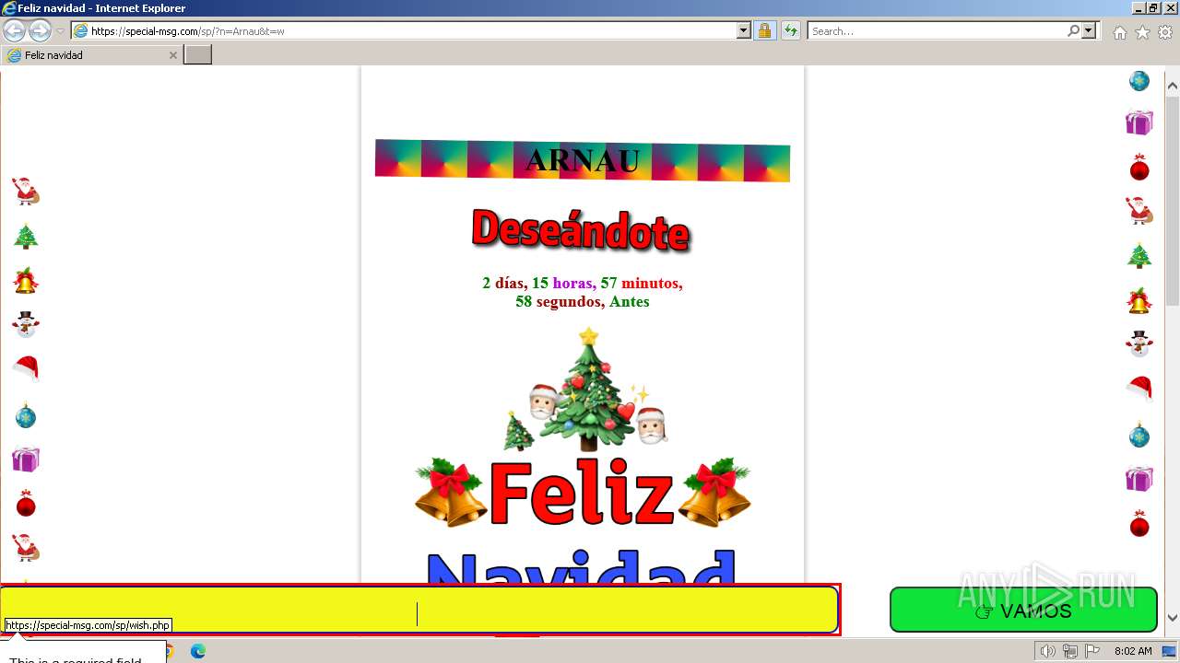Image resolution: width=1180 pixels, height=663 pixels.
Task: Click the bell image after Feliz
Action: (714, 493)
